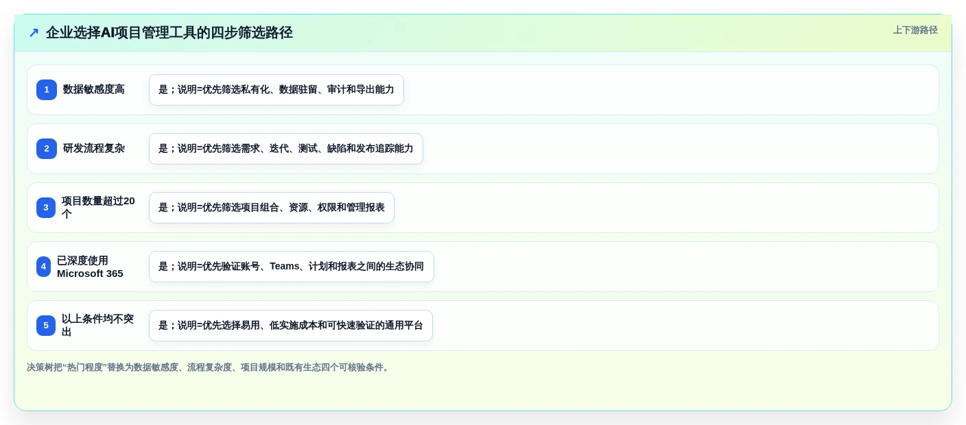Screen dimensions: 966x425
Task: Click the box about 需求、迭代、测试、缺陷和发布追踪能力
Action: pyautogui.click(x=286, y=149)
